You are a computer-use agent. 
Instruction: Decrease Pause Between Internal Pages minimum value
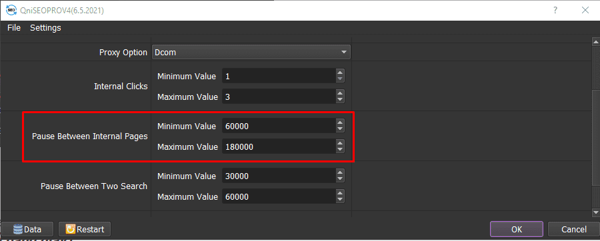click(340, 129)
